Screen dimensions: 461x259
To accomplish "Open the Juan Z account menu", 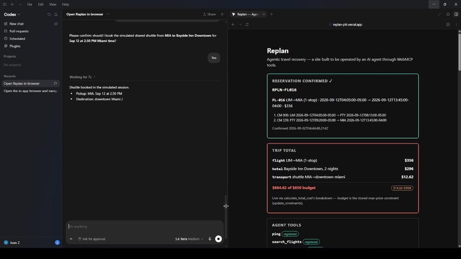I will pos(12,242).
